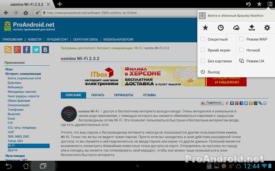Open the Bluetooth sidebar link
The image size is (275, 171).
14,114
